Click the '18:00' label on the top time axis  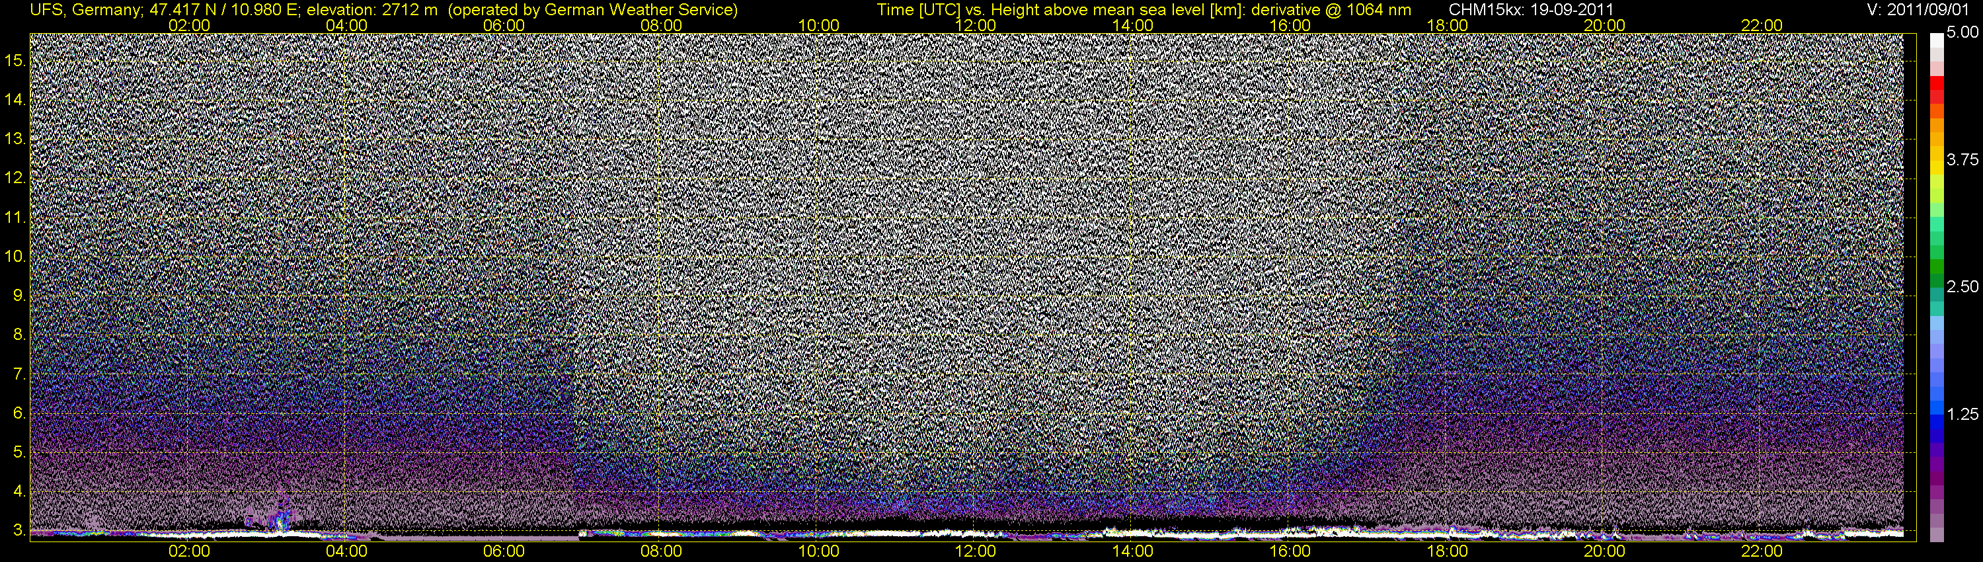click(x=1447, y=25)
